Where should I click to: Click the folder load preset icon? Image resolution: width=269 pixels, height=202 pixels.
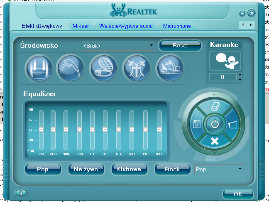[x=232, y=124]
